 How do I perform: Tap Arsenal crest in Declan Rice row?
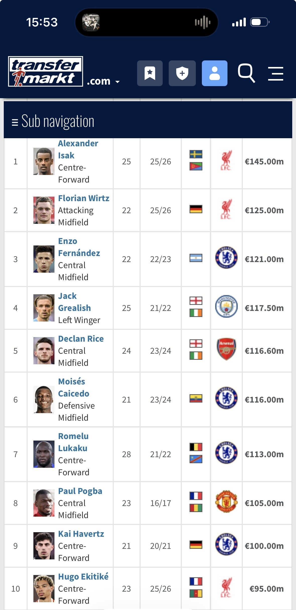point(226,349)
